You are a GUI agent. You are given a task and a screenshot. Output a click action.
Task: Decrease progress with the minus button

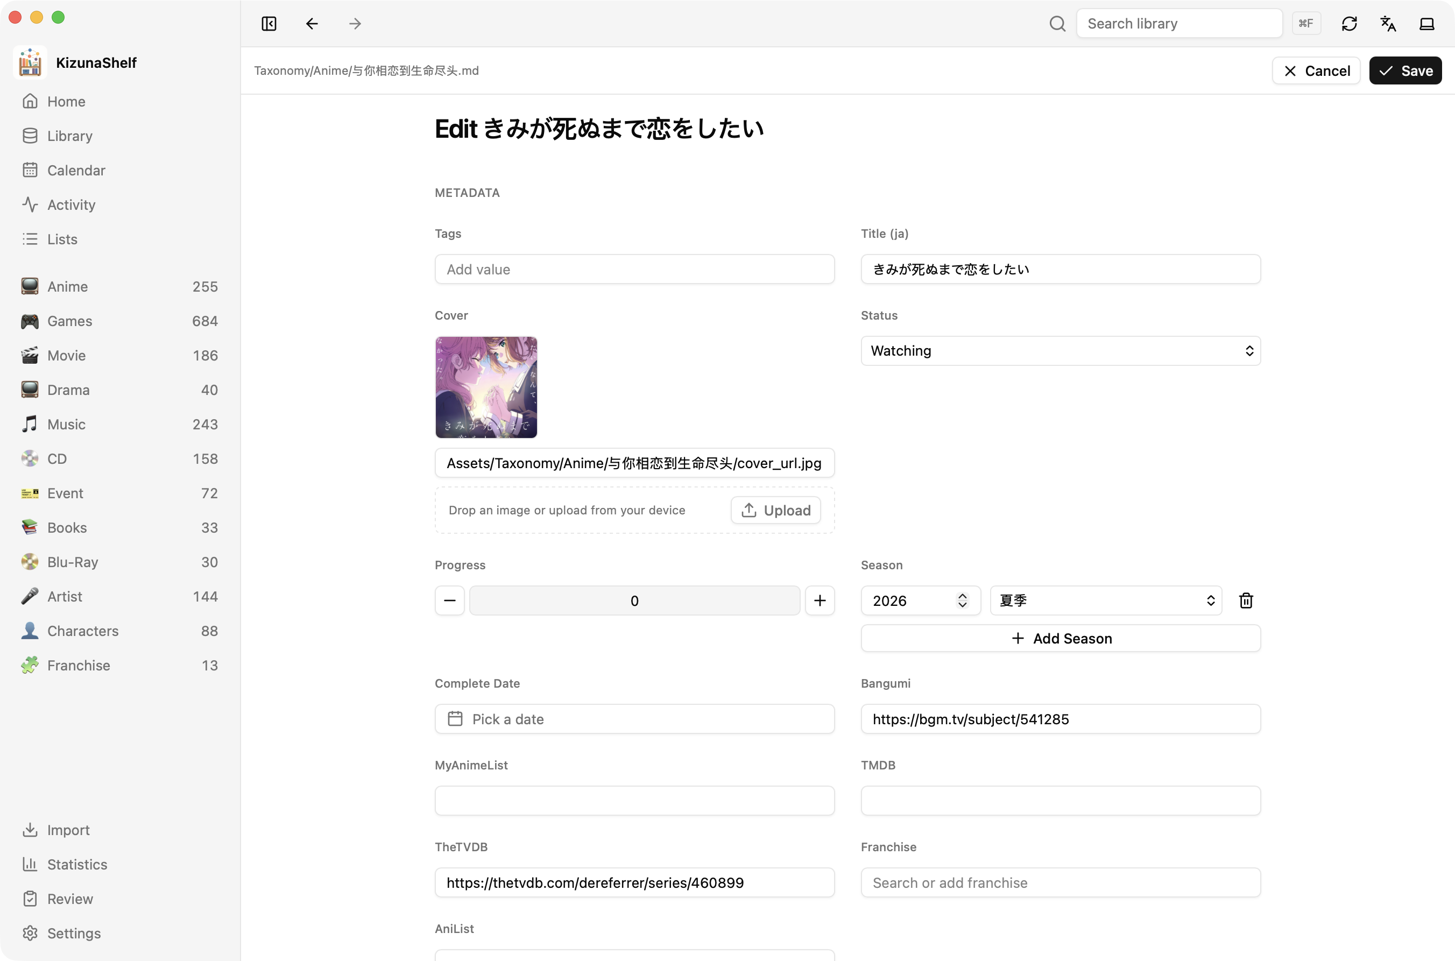click(x=449, y=600)
